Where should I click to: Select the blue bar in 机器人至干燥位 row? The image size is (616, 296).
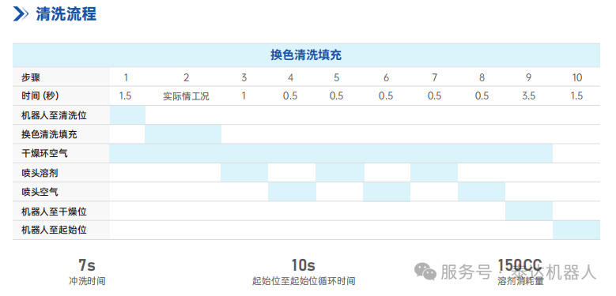(x=529, y=211)
